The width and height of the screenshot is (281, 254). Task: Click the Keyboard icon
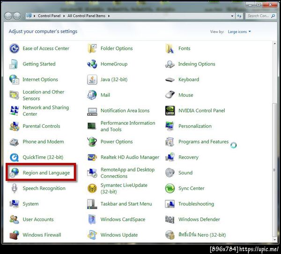pos(170,80)
